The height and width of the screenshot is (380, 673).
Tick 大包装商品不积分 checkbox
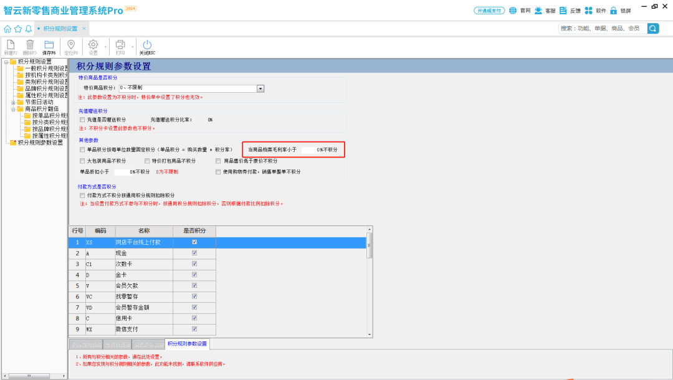(82, 161)
